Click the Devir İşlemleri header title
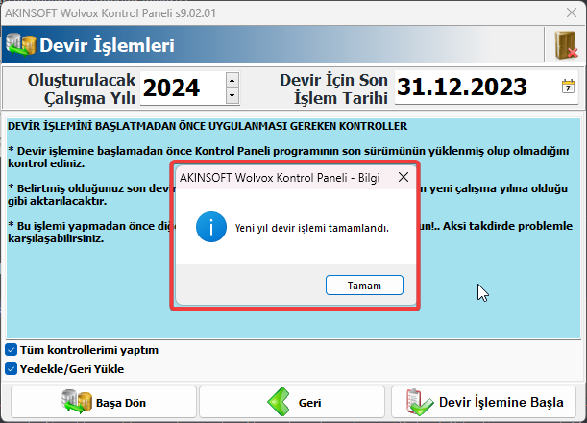Image resolution: width=587 pixels, height=423 pixels. click(x=107, y=45)
